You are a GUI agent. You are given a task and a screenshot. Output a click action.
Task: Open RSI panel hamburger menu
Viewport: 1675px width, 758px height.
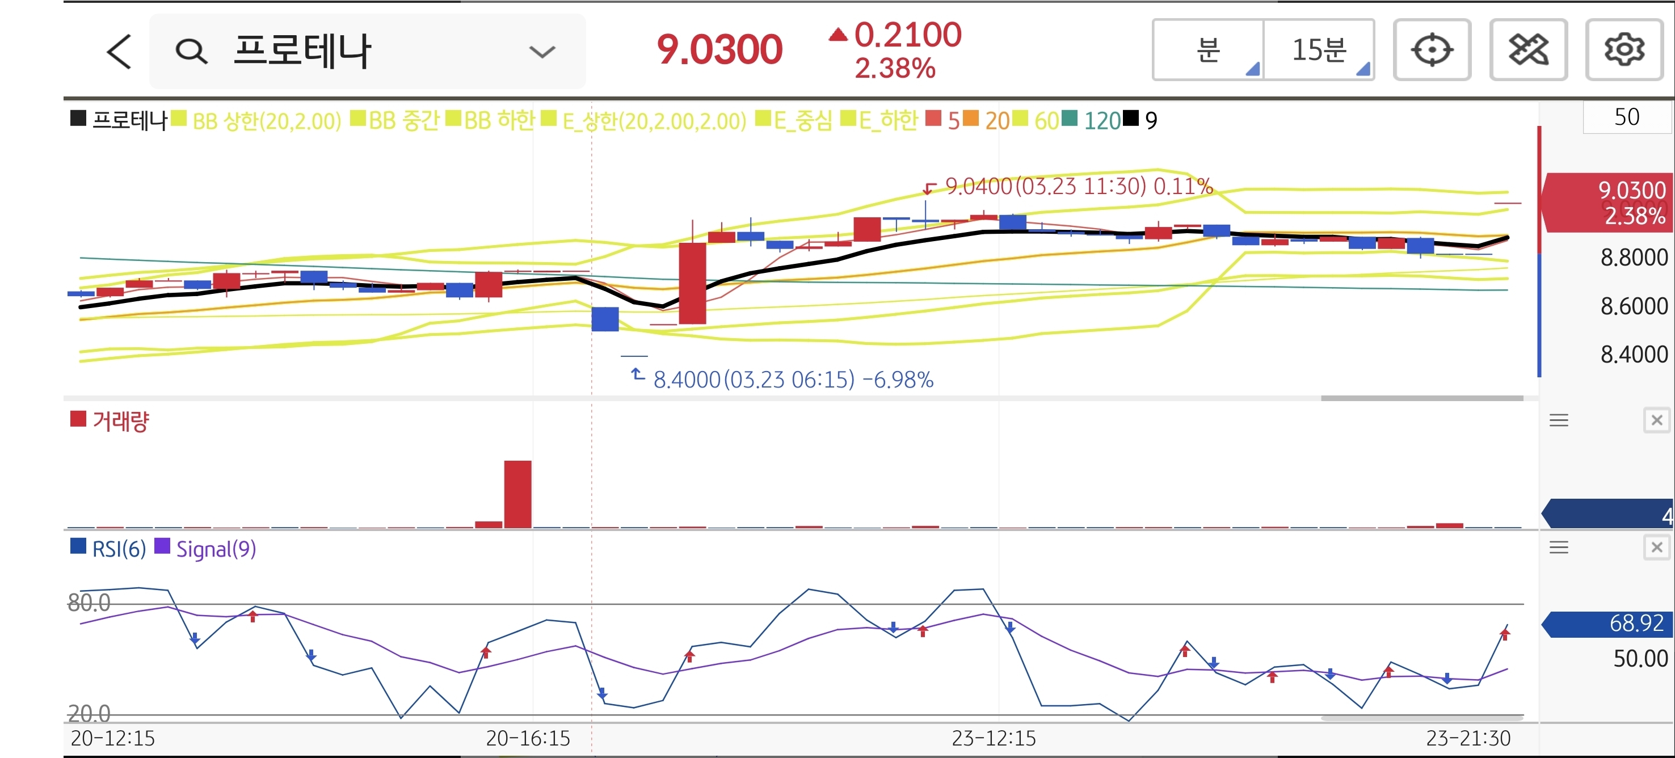click(1559, 548)
